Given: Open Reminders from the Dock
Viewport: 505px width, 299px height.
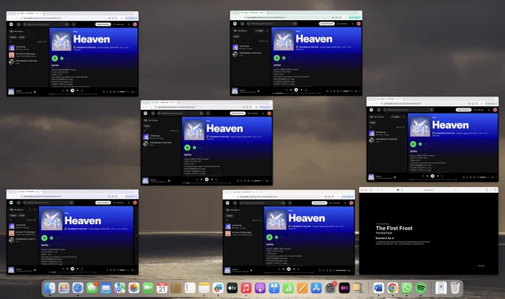Looking at the screenshot, I should click(189, 288).
